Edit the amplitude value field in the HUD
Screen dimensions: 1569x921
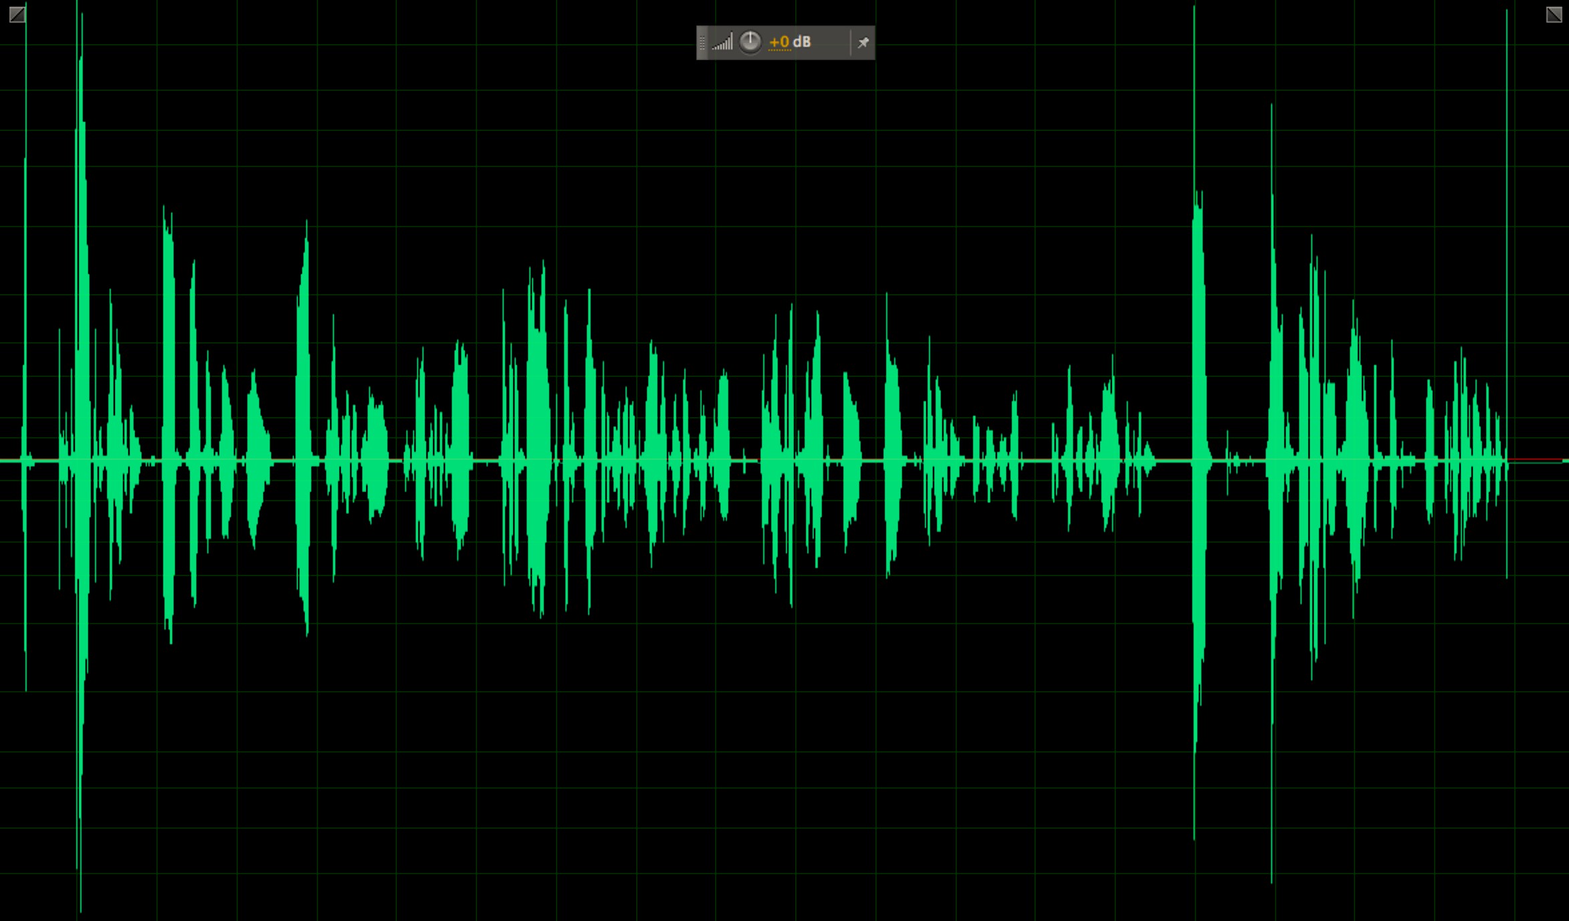[x=778, y=41]
